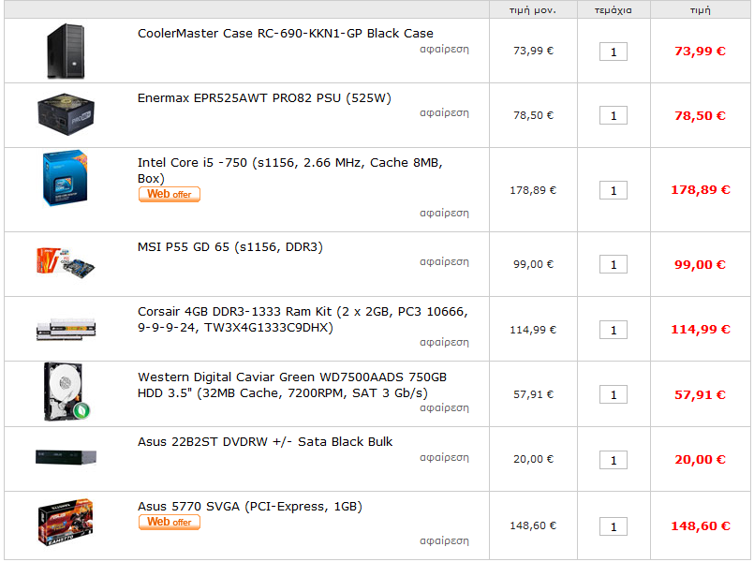
Task: Open the MSI P55 motherboard thumbnail
Action: tap(66, 262)
